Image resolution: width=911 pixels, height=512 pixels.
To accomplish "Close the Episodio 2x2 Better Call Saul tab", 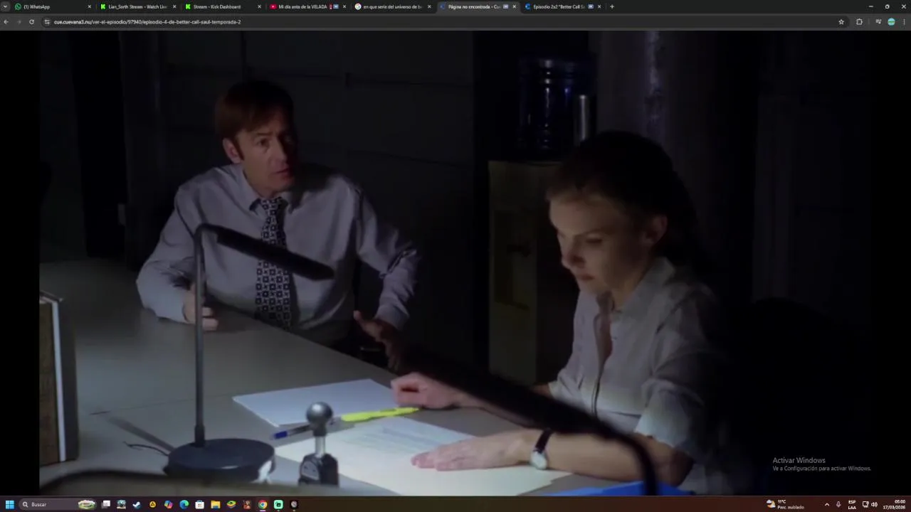I will click(x=599, y=6).
